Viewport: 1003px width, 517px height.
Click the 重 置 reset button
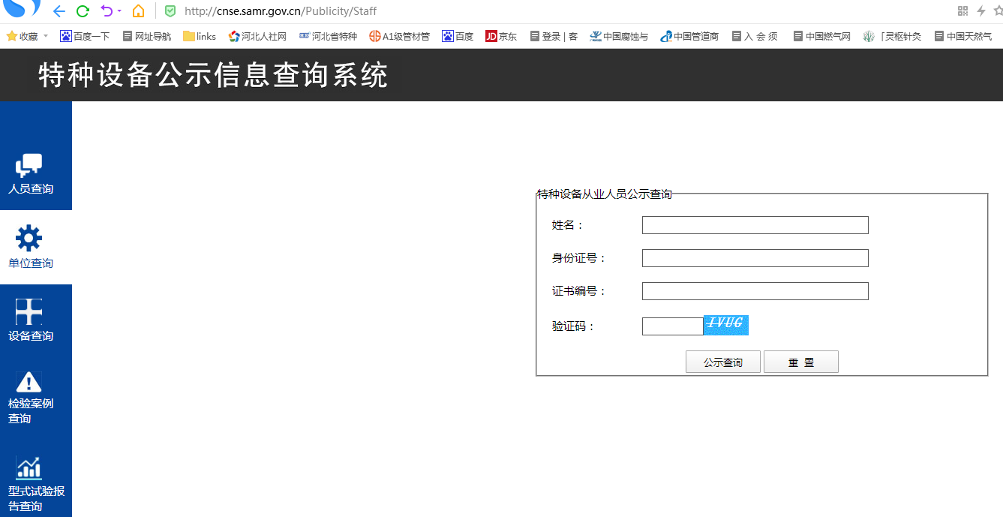(x=801, y=362)
